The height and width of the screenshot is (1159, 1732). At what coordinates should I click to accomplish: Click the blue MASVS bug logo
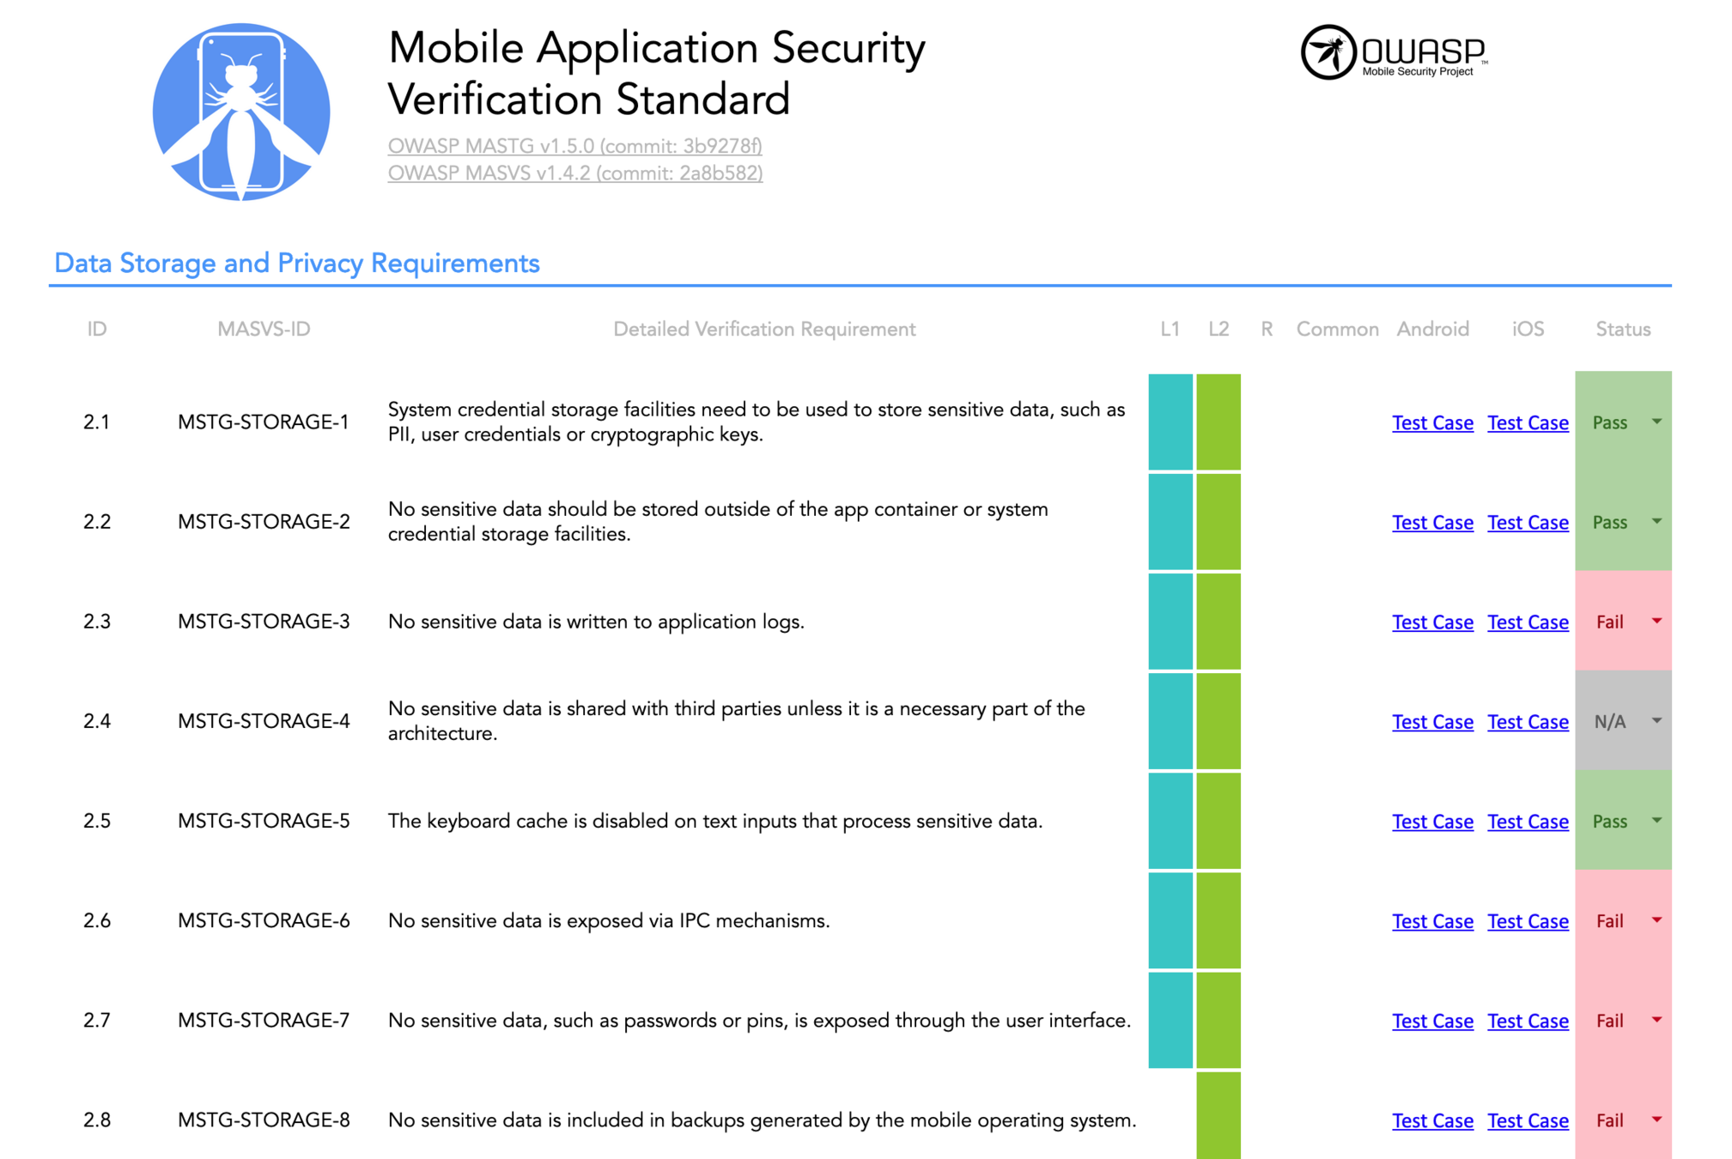point(241,112)
